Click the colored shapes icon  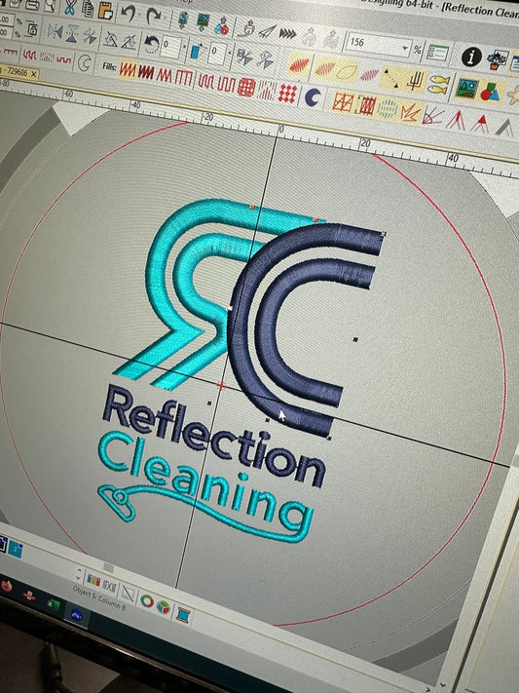pos(490,92)
